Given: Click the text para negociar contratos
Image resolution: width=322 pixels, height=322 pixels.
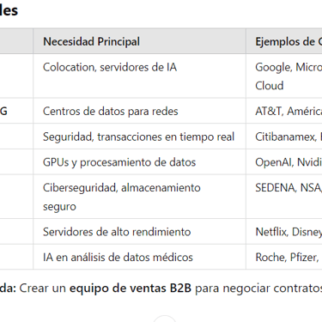Looking at the screenshot, I should [258, 289].
